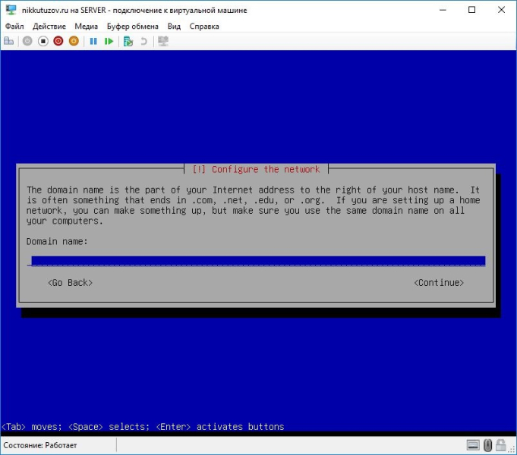Click the Domain name: label
Screen dimensions: 517x455
(x=57, y=241)
